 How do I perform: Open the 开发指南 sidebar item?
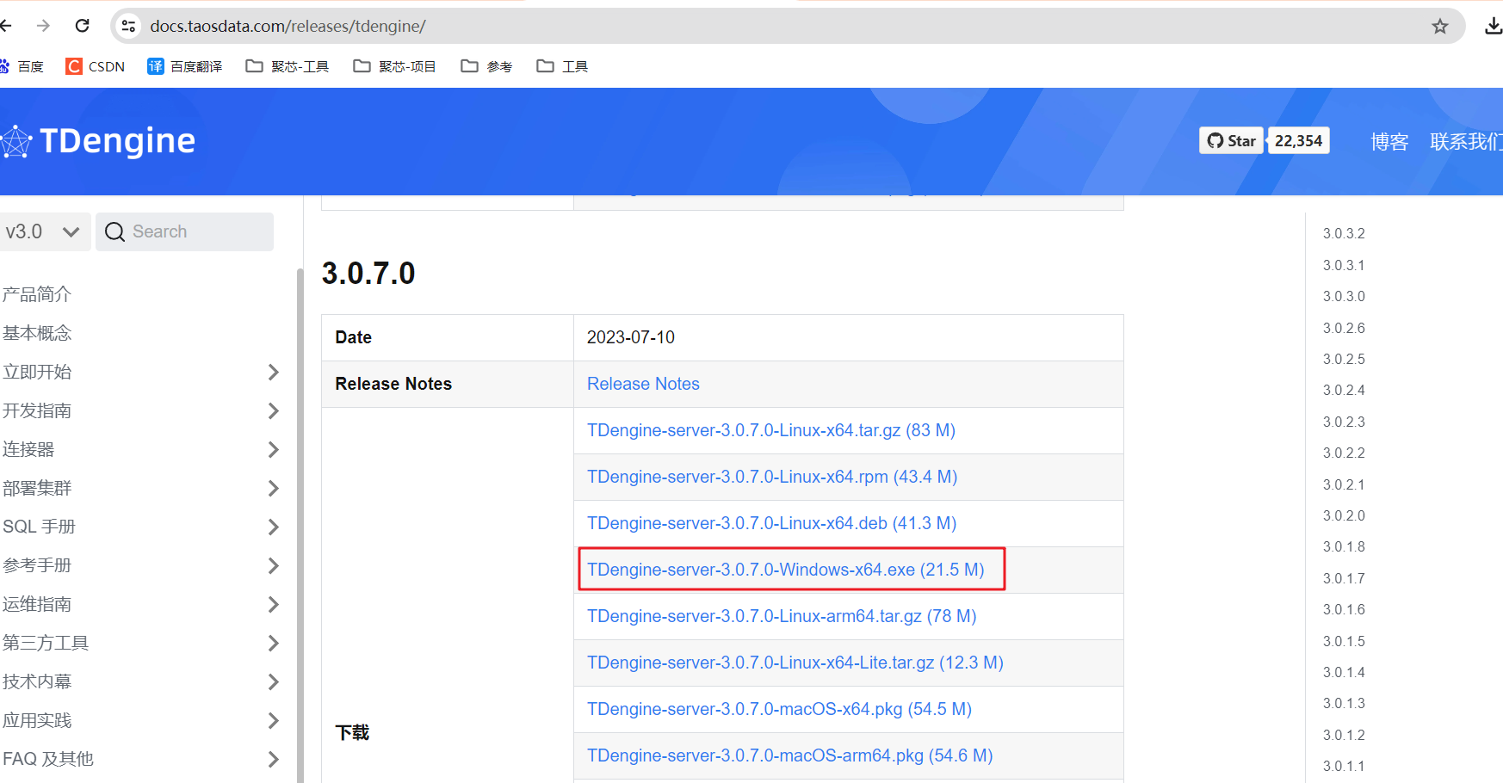click(37, 410)
